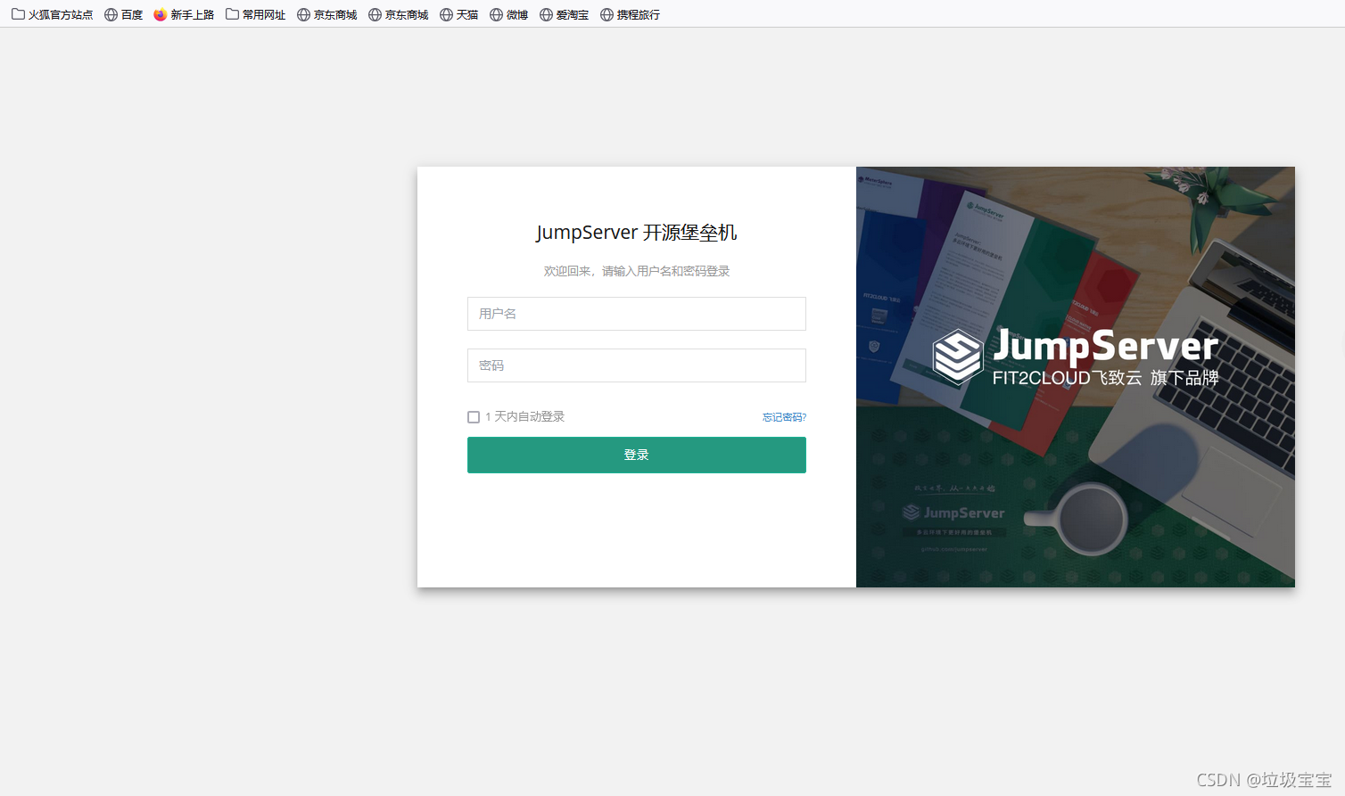This screenshot has width=1345, height=796.
Task: Enable the 1 天内自动登录 checkbox
Action: point(474,416)
